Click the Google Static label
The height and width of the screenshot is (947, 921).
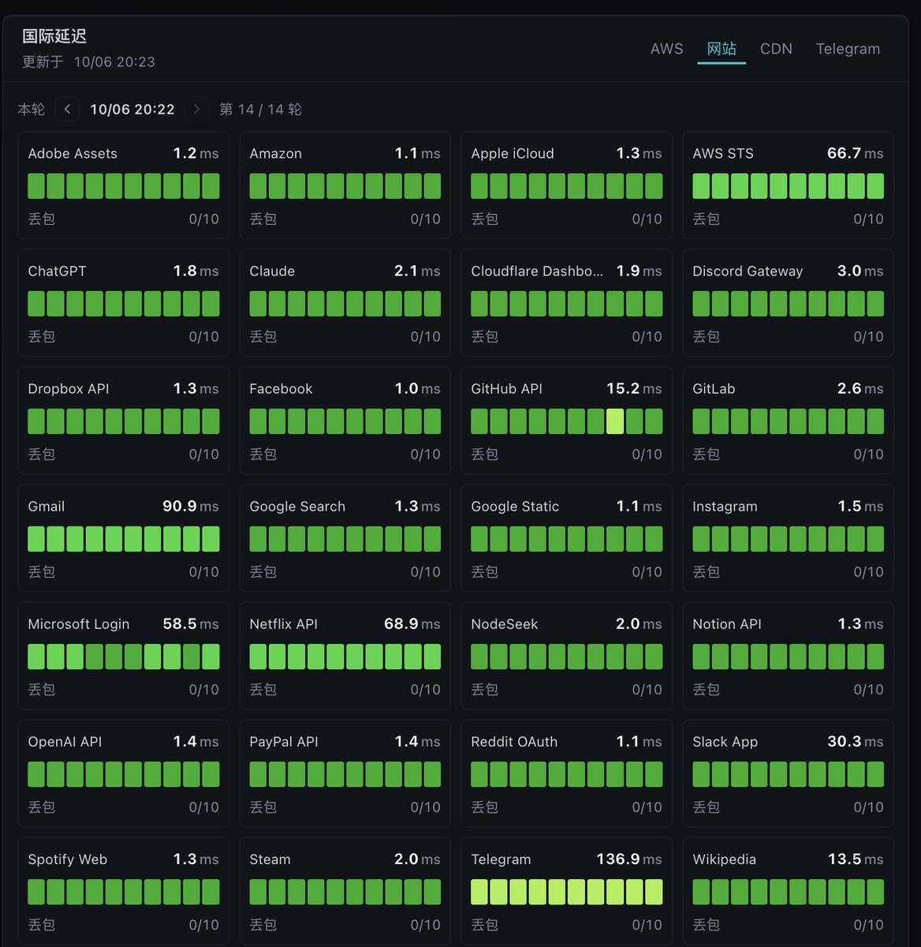point(515,507)
